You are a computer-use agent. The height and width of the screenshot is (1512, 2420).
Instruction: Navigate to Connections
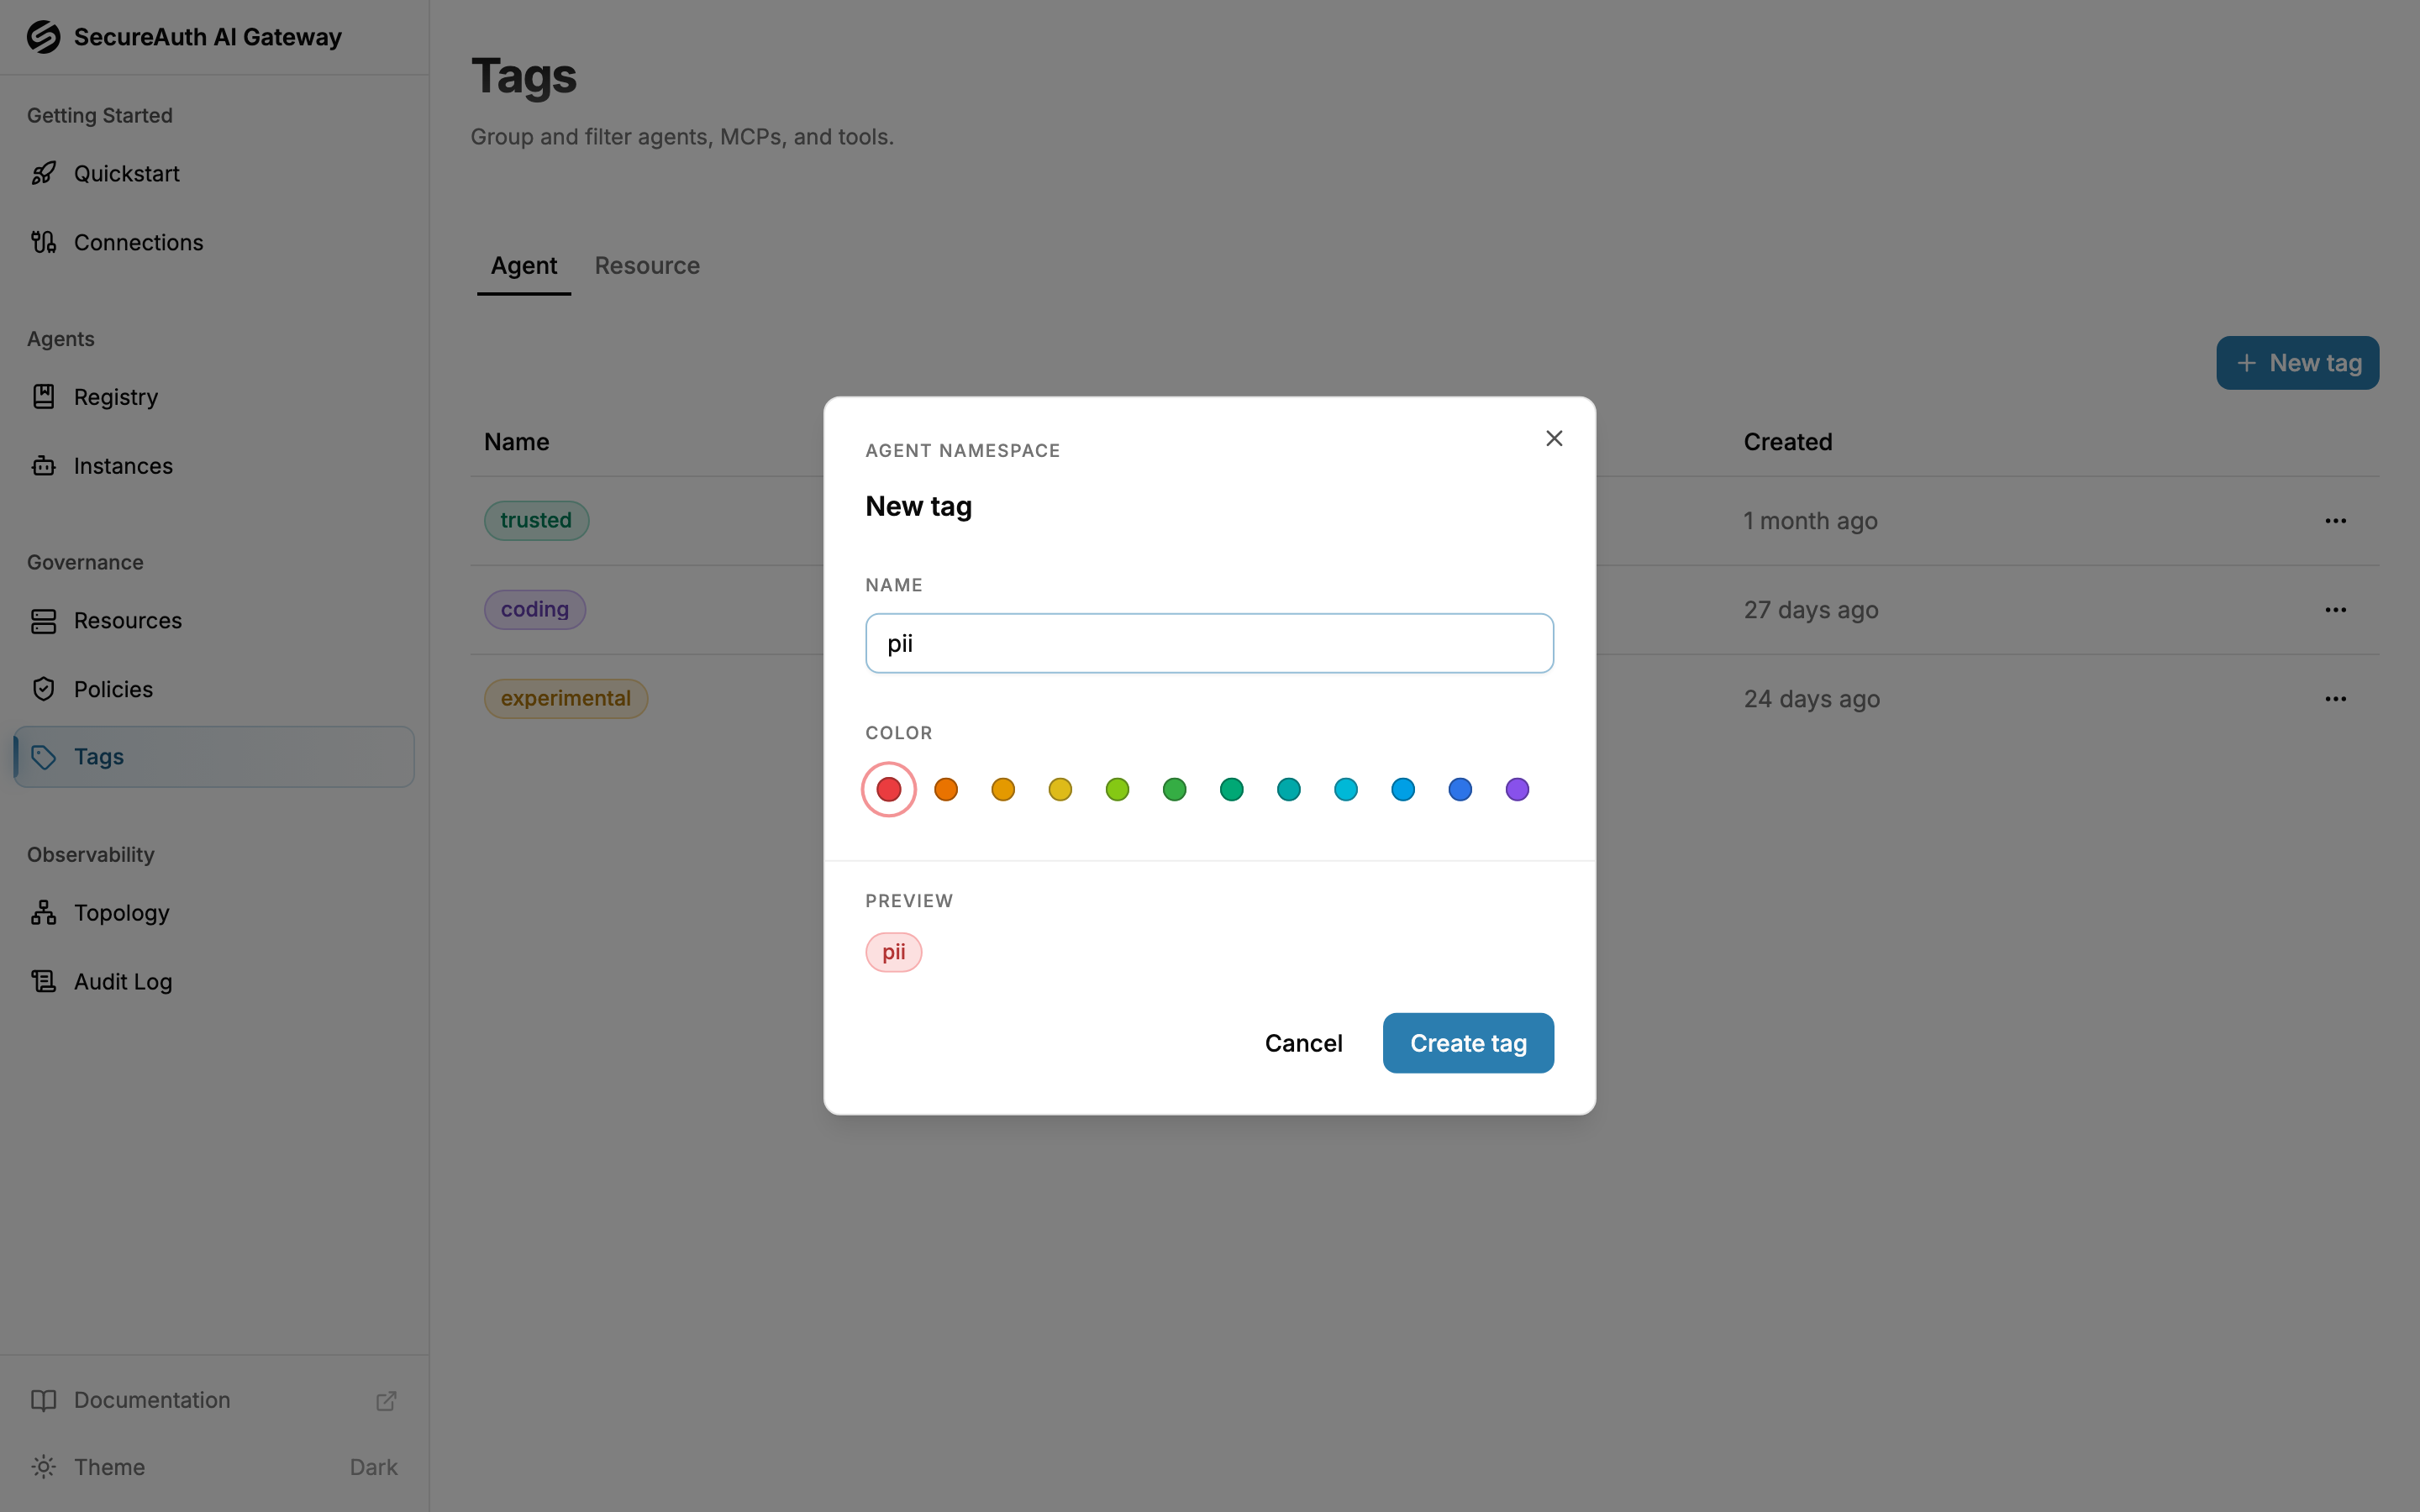click(214, 242)
